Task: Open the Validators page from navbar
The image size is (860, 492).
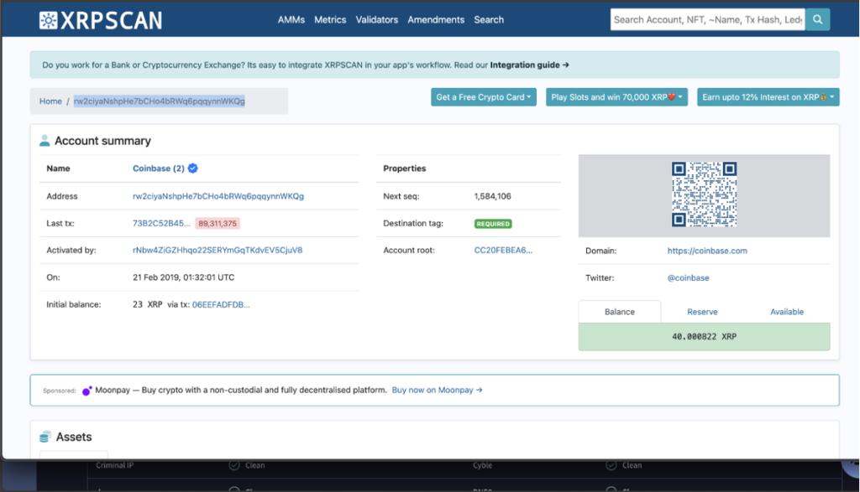Action: pyautogui.click(x=376, y=19)
